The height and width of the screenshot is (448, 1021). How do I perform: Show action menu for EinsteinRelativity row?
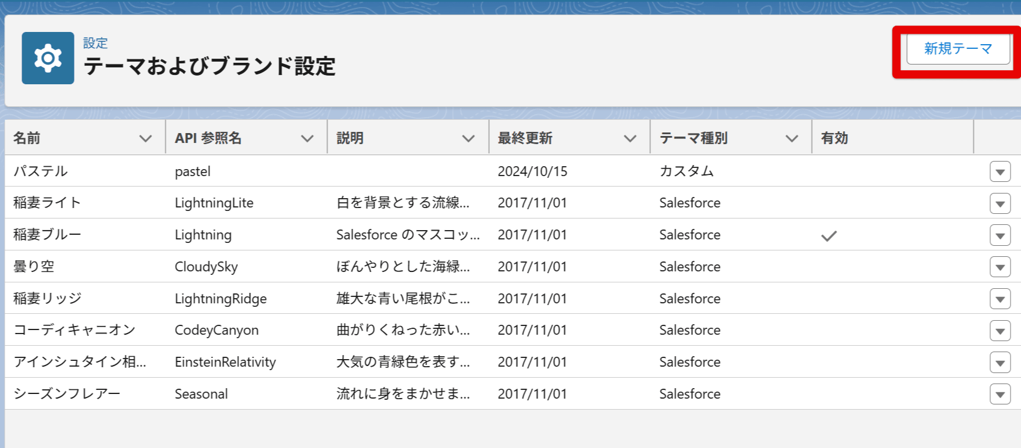pos(1000,363)
